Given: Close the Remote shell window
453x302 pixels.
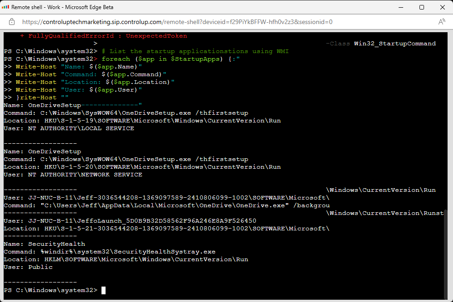Looking at the screenshot, I should [443, 7].
